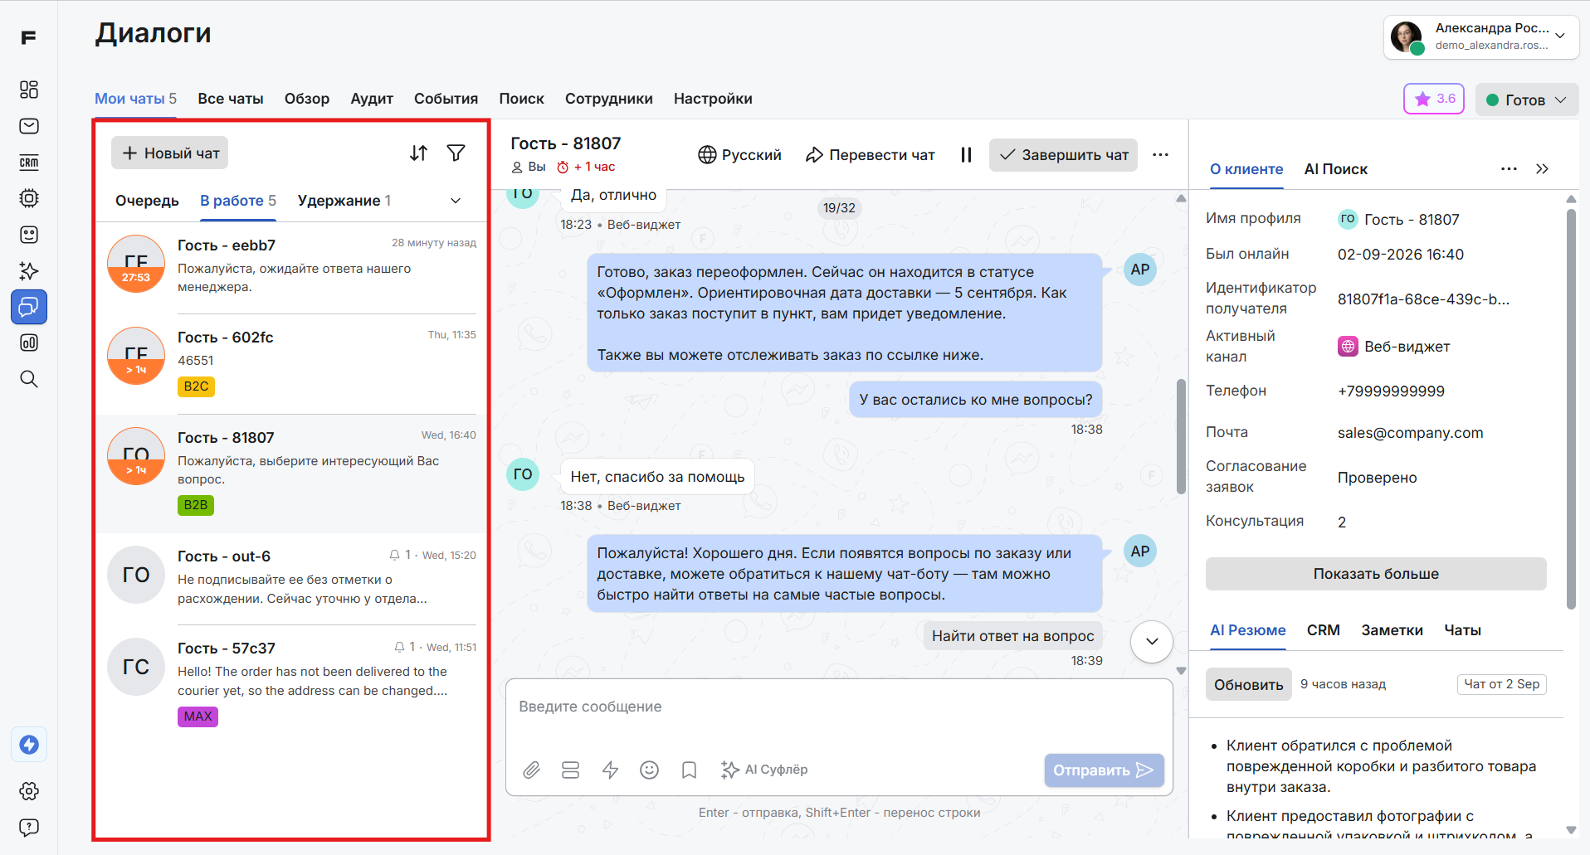Expand the Александра Рос... user account menu

click(1481, 37)
